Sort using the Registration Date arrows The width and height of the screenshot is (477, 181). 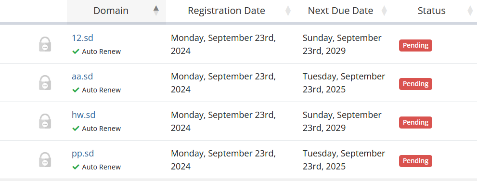tap(288, 11)
